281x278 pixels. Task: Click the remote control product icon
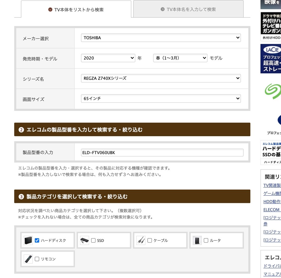pos(28,259)
